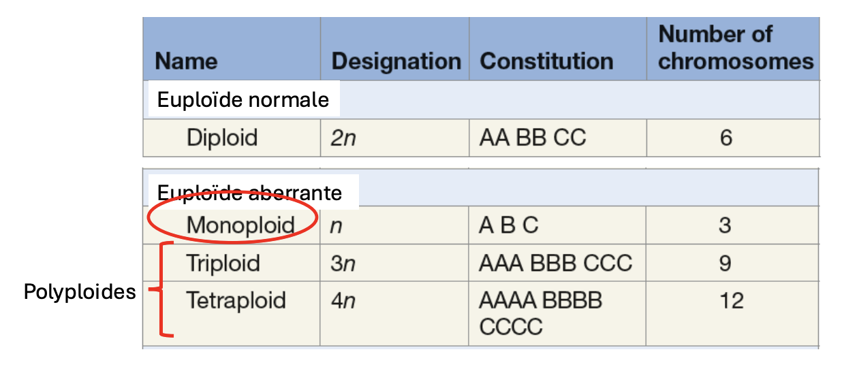This screenshot has width=842, height=369.
Task: Click the Euploïde aberrante label
Action: coord(249,193)
